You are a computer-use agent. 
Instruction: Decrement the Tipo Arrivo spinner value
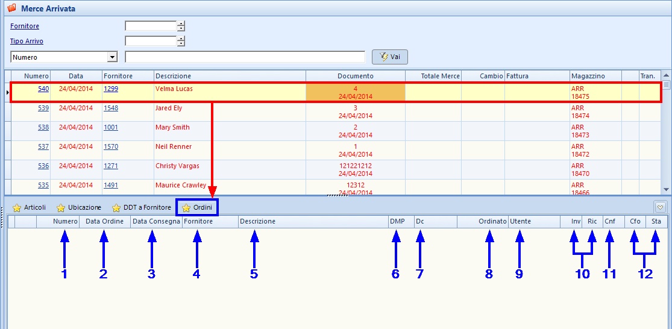click(x=181, y=44)
